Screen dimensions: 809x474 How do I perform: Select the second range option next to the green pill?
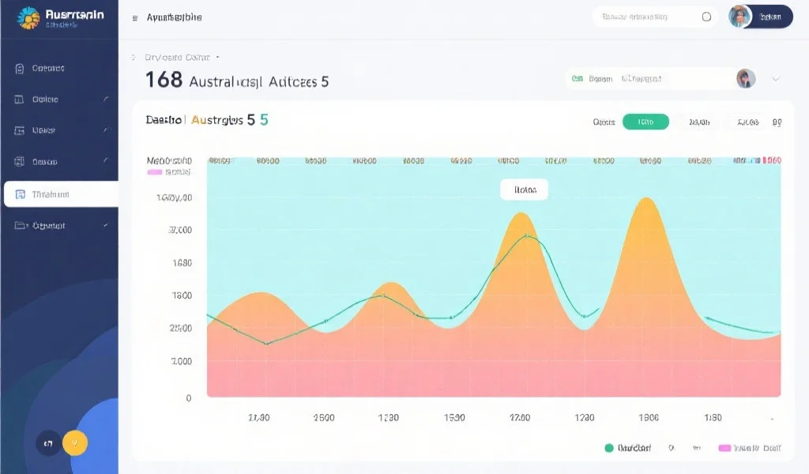coord(700,122)
